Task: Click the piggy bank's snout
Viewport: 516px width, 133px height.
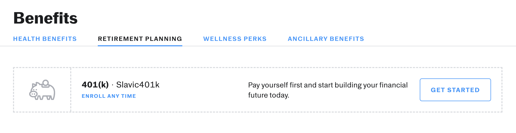Action: (33, 94)
